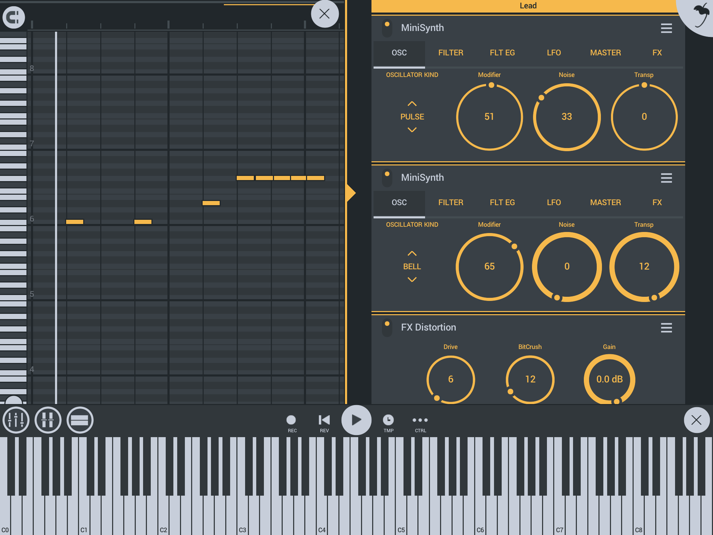Click the BELL oscillator kind label
This screenshot has width=713, height=535.
click(x=412, y=266)
